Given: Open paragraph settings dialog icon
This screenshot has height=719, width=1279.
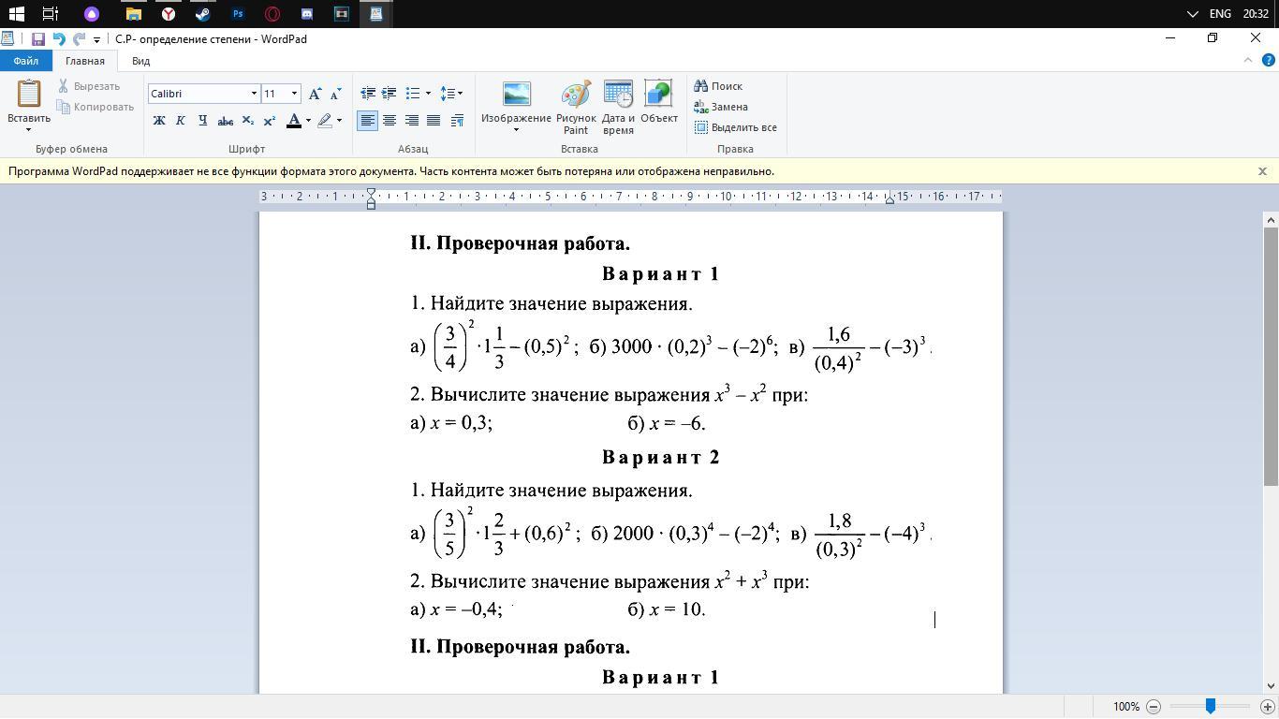Looking at the screenshot, I should click(x=457, y=121).
